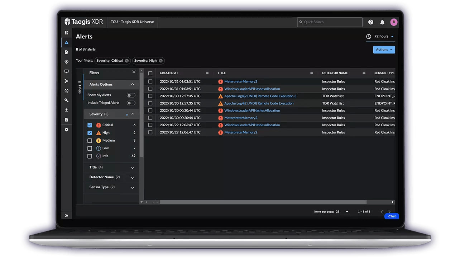The width and height of the screenshot is (460, 259).
Task: Open the settings gear sidebar icon
Action: click(x=66, y=129)
